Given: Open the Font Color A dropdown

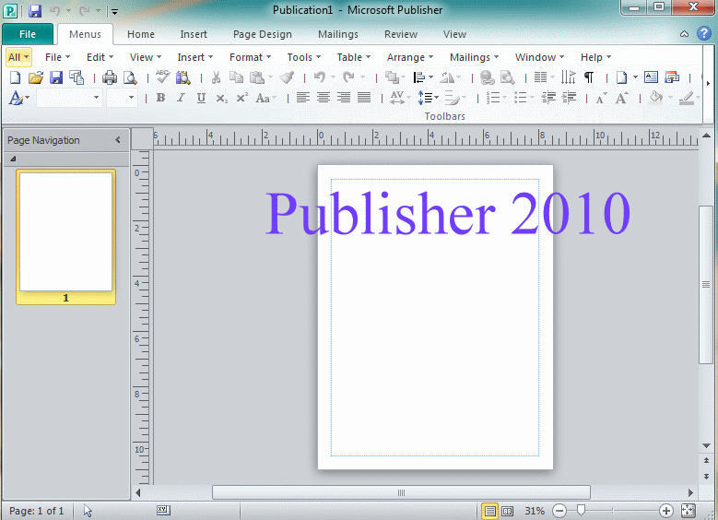Looking at the screenshot, I should tap(18, 98).
